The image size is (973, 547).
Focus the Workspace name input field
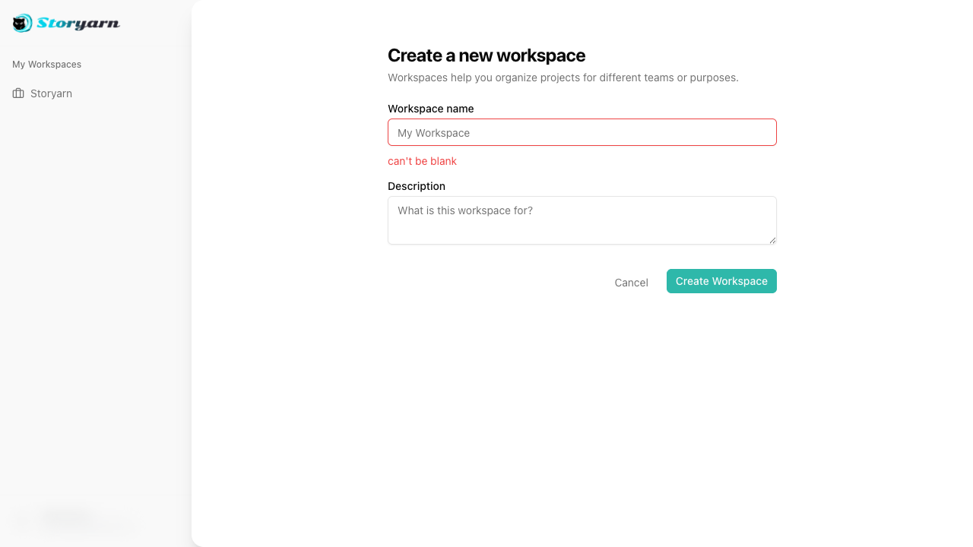[582, 132]
